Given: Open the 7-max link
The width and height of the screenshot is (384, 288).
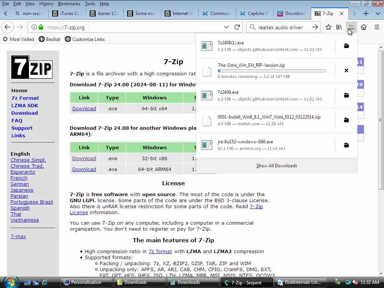Looking at the screenshot, I should (18, 237).
